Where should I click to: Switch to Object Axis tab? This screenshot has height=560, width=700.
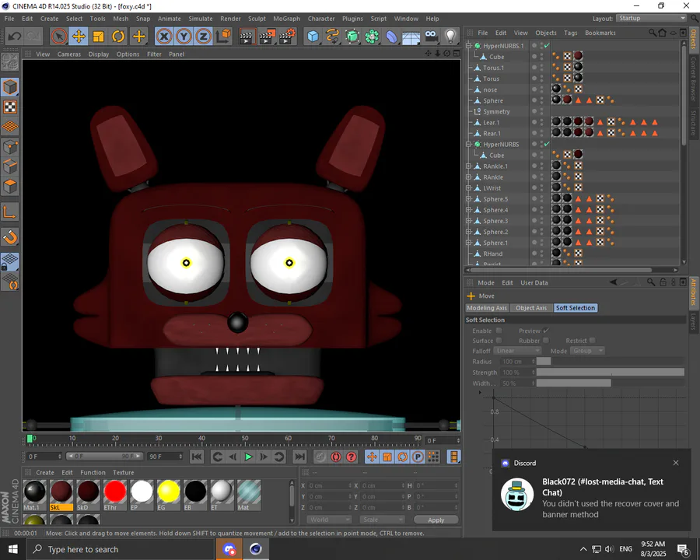[530, 308]
